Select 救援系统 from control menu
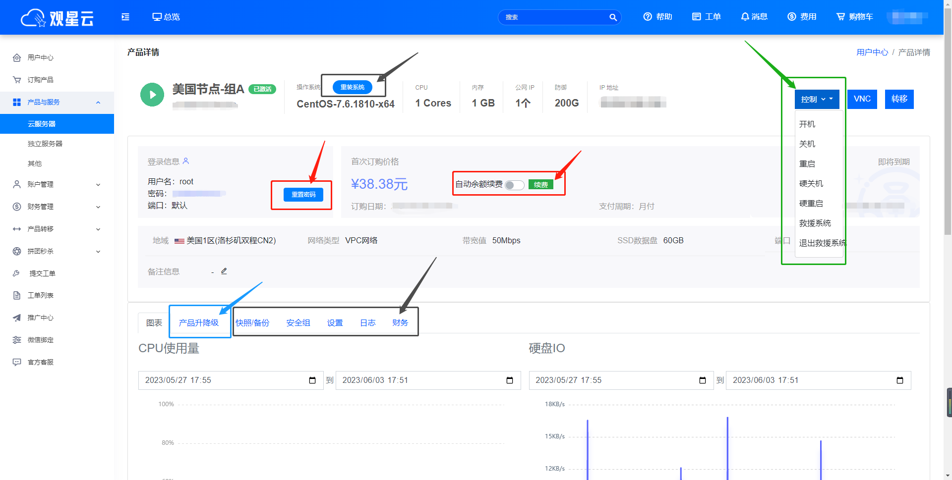The image size is (952, 480). 815,223
